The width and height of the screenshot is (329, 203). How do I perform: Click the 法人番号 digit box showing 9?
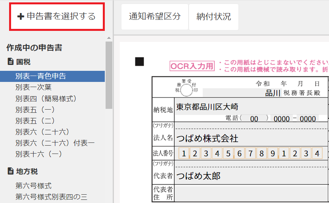[x=273, y=153]
